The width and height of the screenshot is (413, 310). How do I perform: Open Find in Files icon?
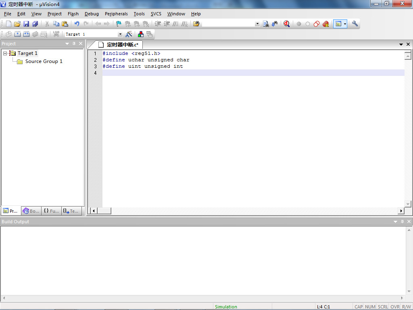pos(196,24)
